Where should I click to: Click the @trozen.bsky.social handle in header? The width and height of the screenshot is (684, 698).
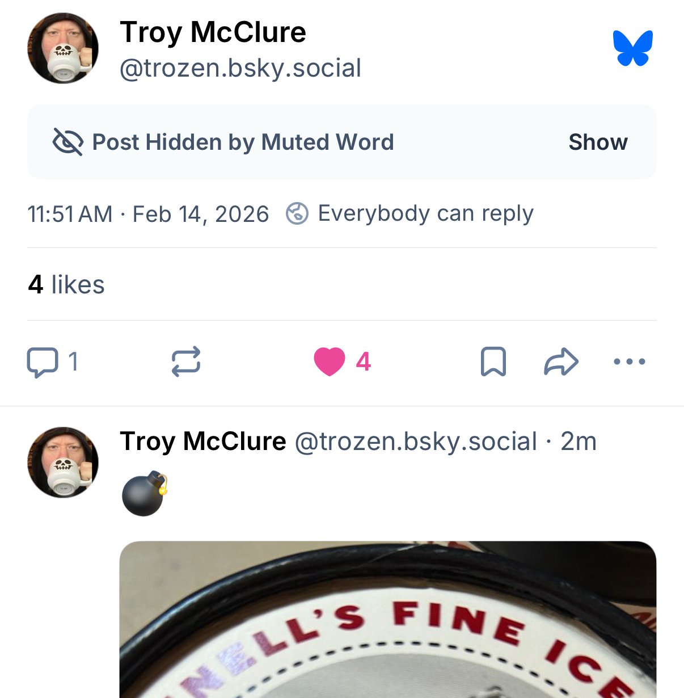coord(240,69)
